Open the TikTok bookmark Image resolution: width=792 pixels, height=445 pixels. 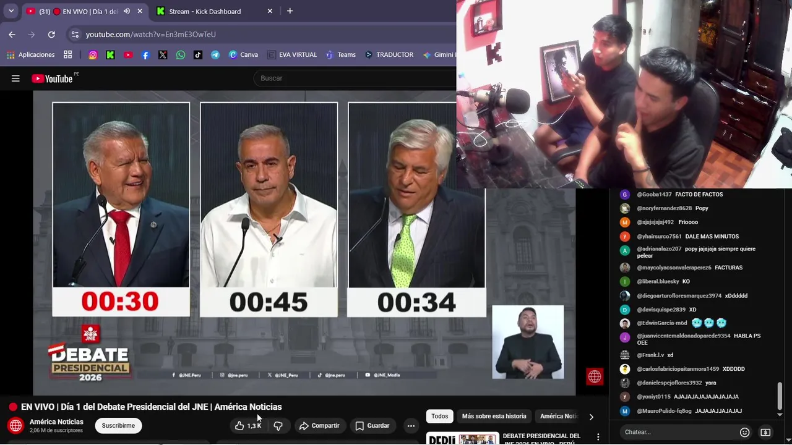tap(197, 55)
